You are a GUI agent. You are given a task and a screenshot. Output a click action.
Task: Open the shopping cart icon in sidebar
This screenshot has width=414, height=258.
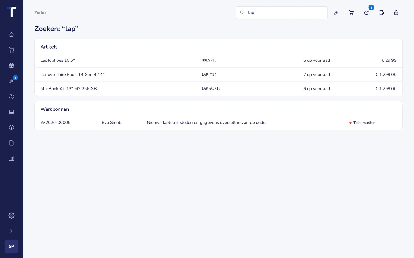(x=11, y=50)
